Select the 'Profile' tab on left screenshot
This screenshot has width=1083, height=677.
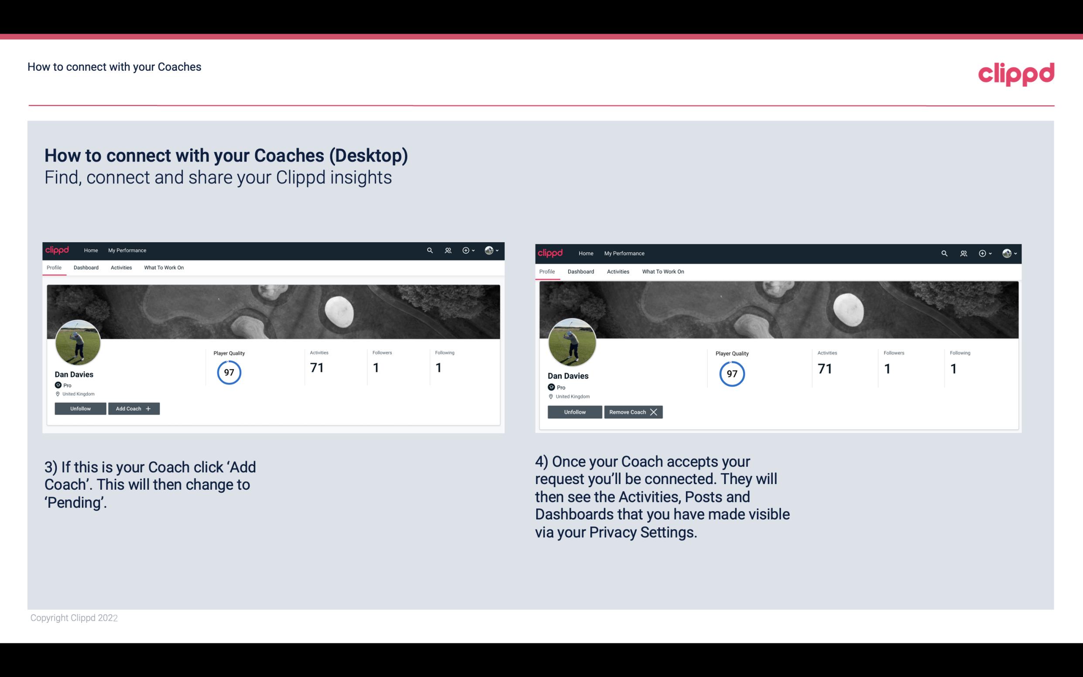pyautogui.click(x=54, y=268)
